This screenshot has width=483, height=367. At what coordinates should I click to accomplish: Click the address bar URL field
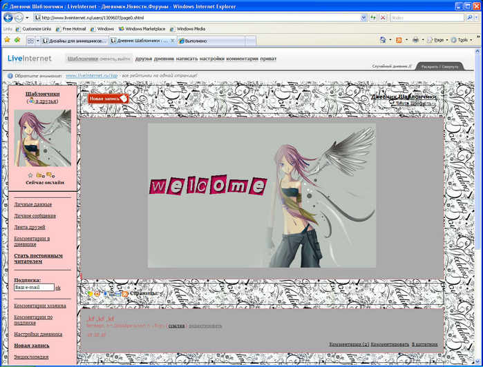point(197,17)
